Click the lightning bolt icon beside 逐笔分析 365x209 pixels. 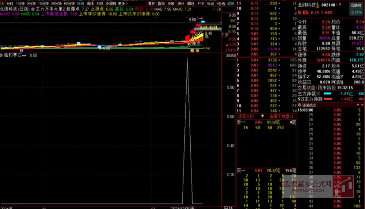(x=262, y=116)
